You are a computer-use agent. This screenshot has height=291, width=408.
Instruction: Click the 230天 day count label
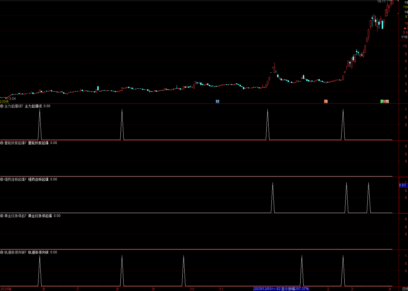[5, 102]
